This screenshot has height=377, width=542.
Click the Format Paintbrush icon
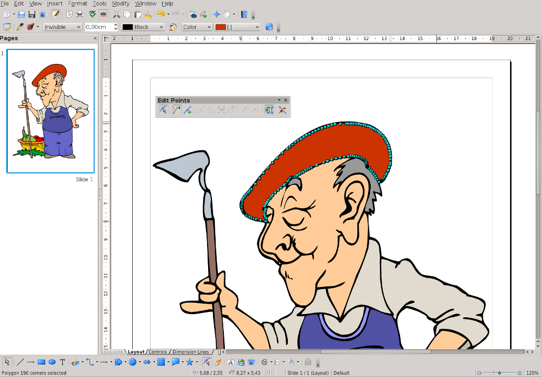pyautogui.click(x=149, y=15)
